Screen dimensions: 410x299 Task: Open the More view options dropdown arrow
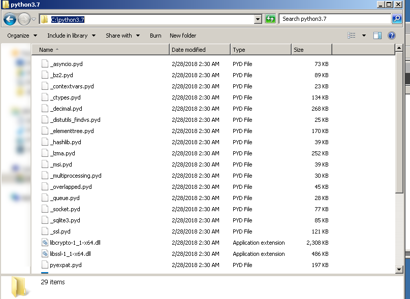tap(364, 36)
